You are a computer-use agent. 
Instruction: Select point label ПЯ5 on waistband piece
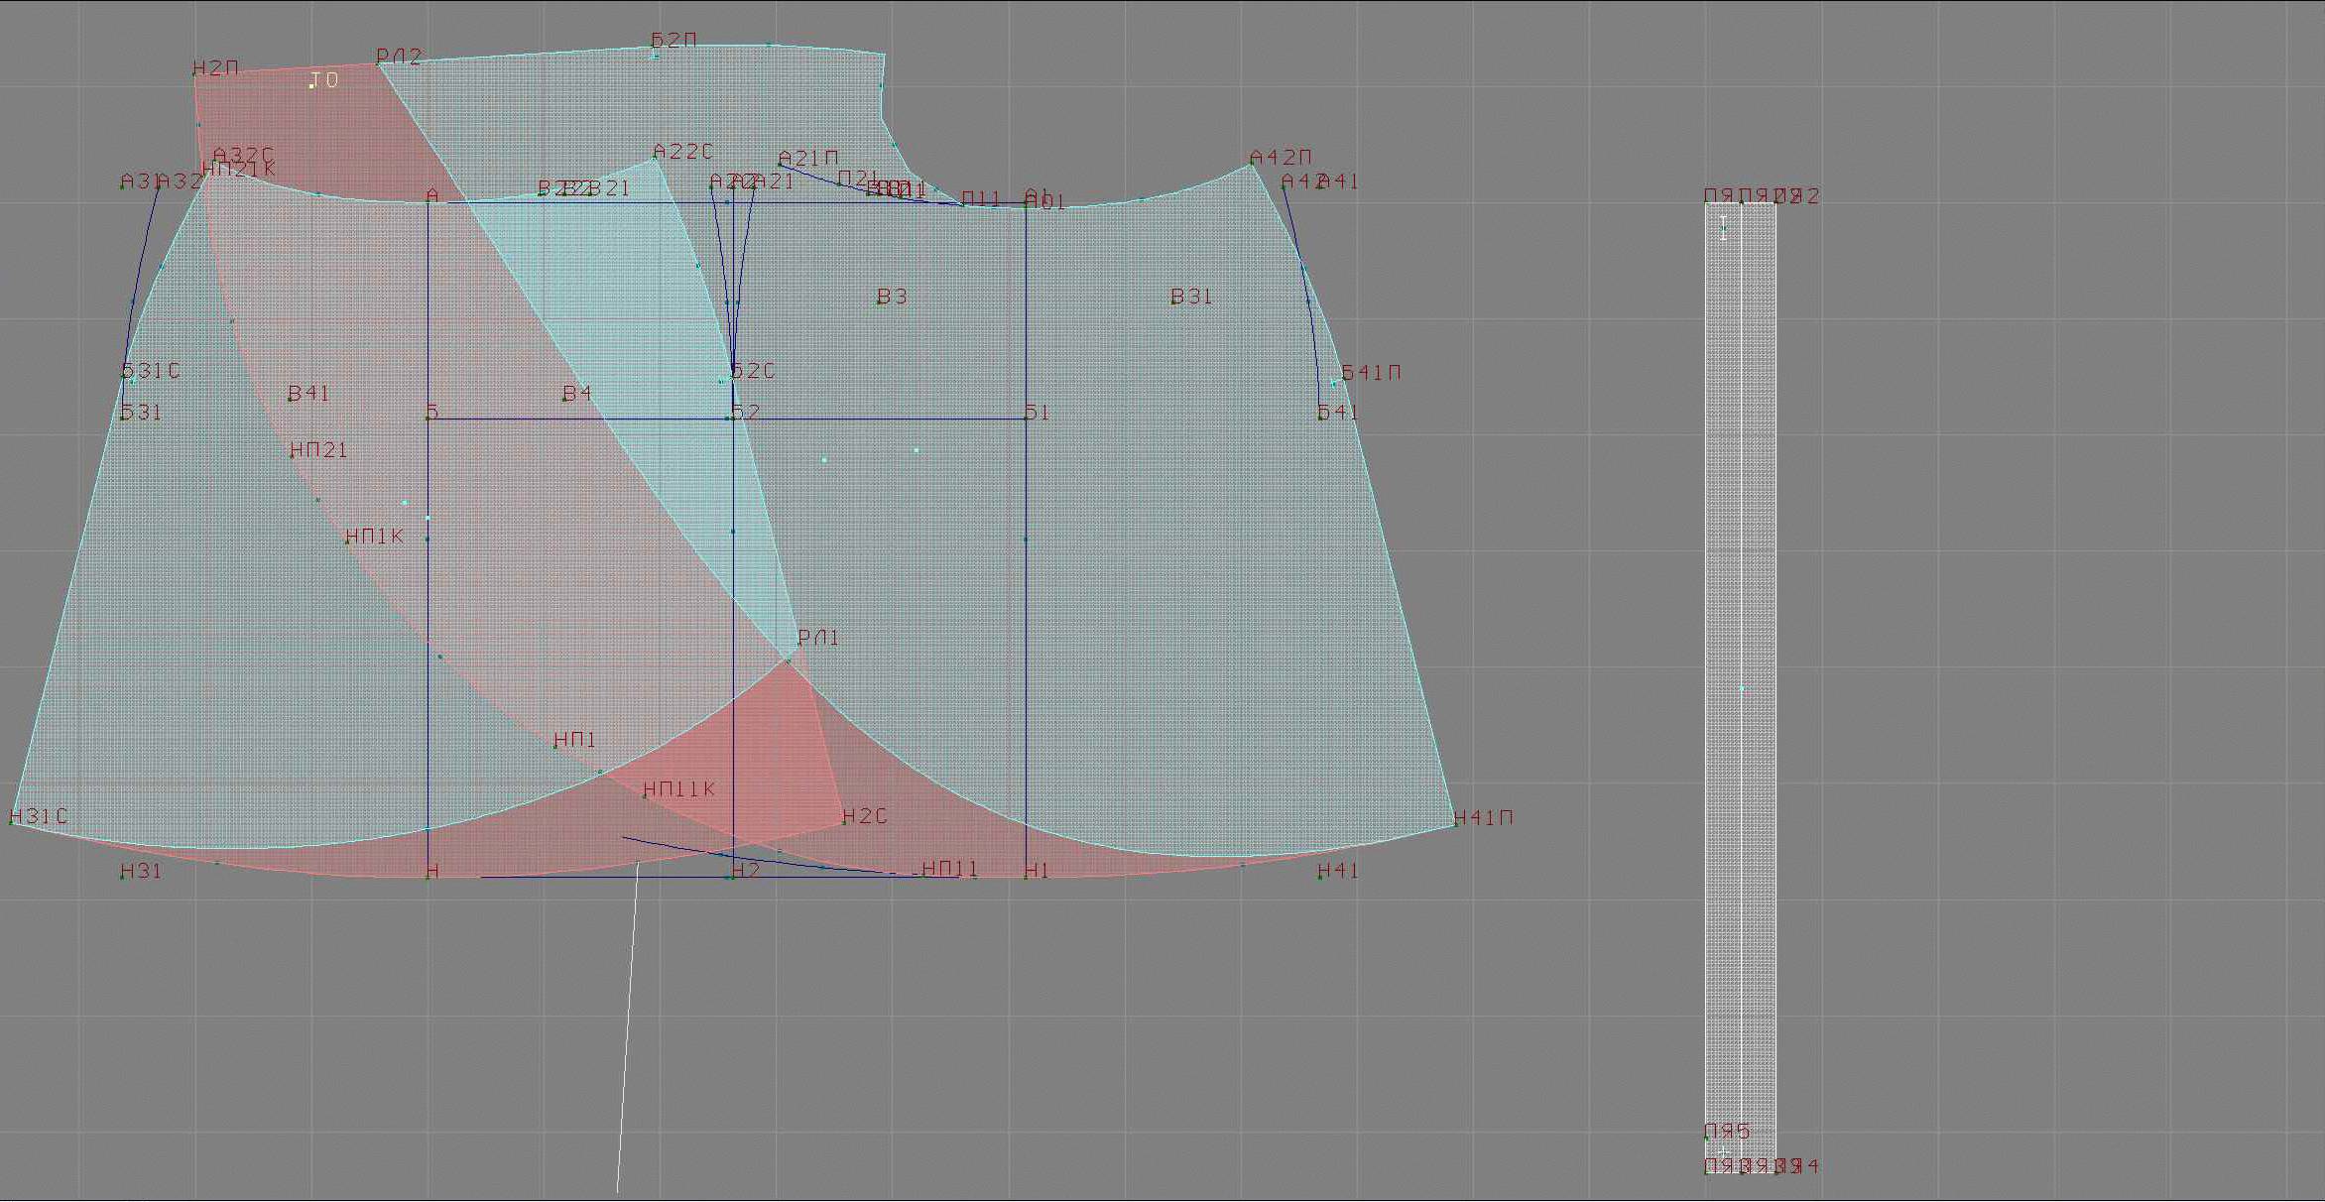1727,1131
